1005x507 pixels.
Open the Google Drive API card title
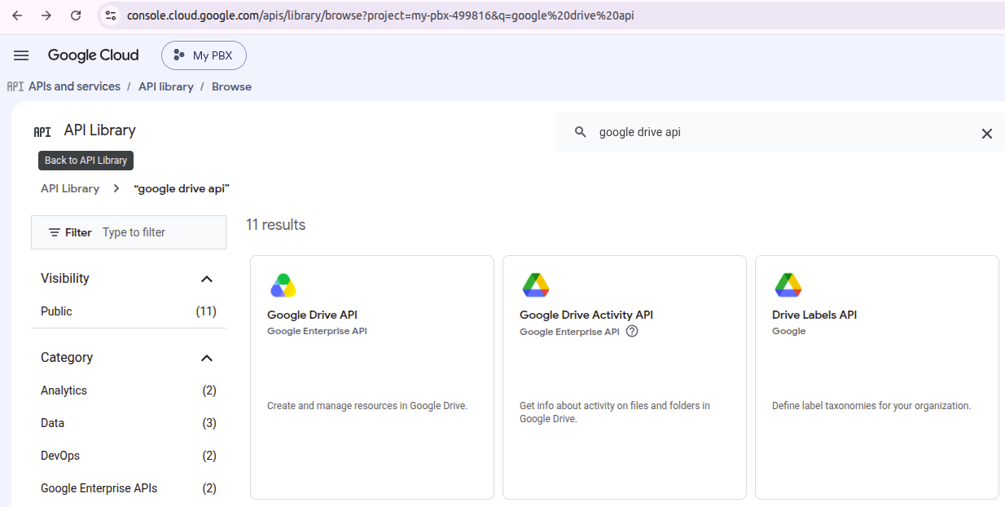coord(312,315)
